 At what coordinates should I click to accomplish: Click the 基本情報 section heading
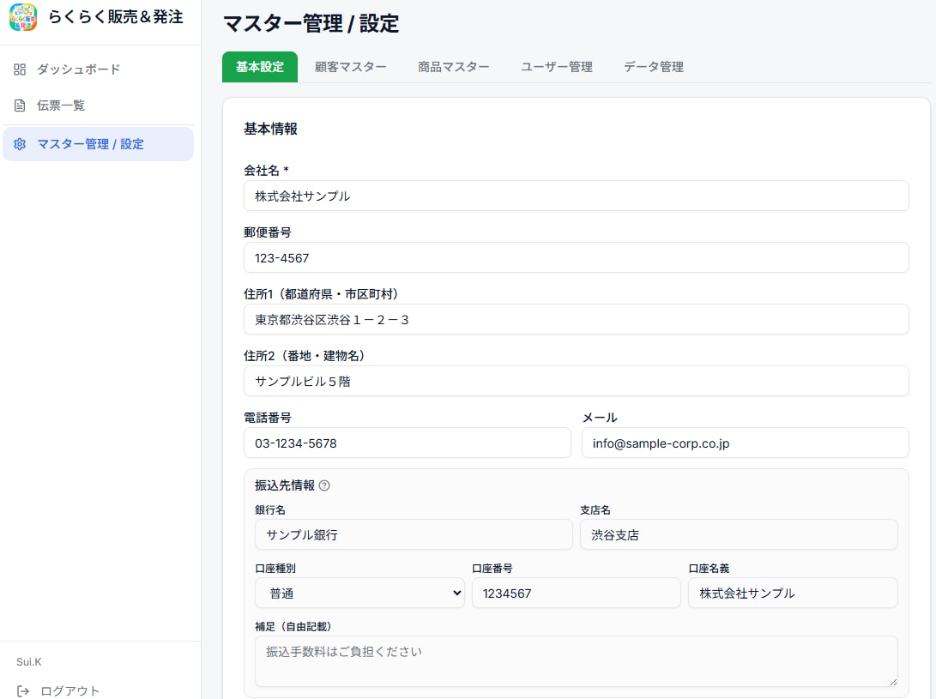click(x=270, y=129)
